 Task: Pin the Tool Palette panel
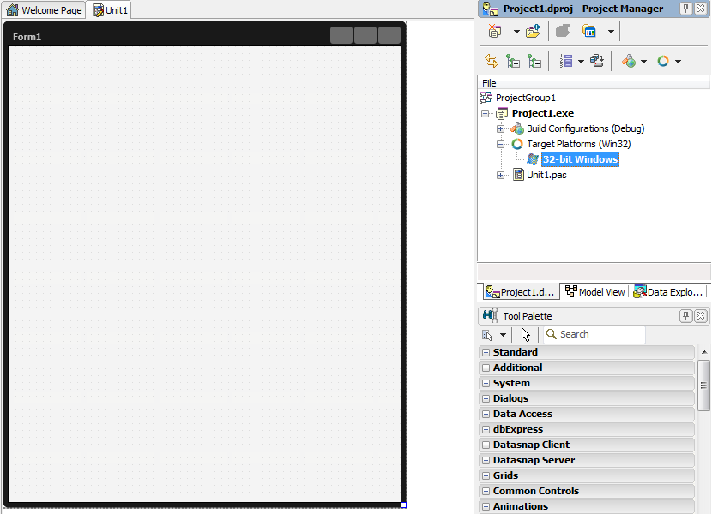[685, 316]
